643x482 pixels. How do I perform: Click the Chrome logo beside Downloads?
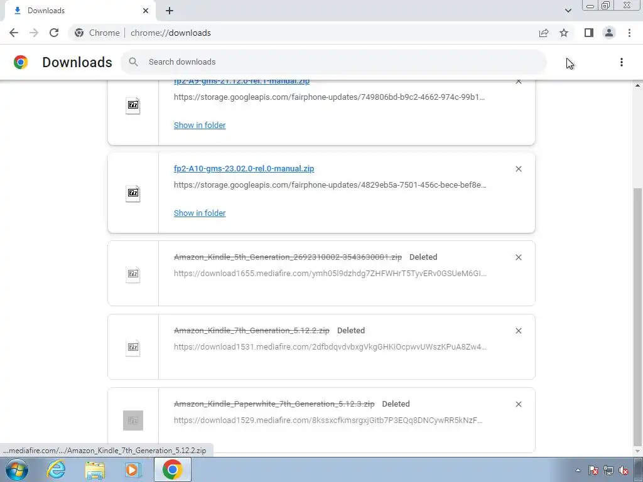coord(21,62)
